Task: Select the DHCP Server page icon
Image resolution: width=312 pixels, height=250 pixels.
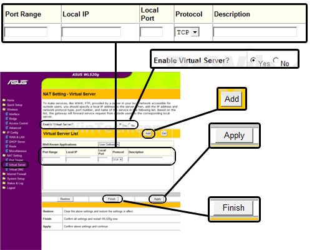Action: (x=7, y=142)
